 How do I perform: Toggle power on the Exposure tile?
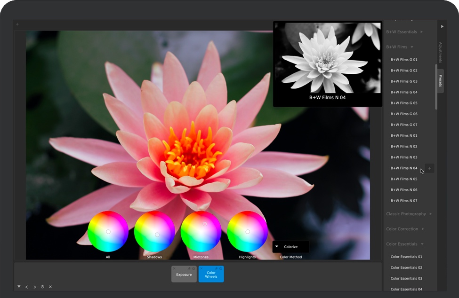[x=193, y=268]
